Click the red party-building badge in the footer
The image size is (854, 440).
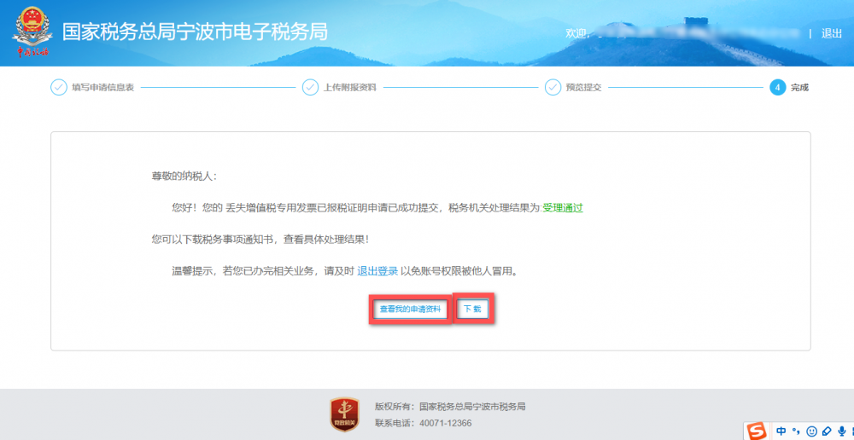pyautogui.click(x=344, y=414)
